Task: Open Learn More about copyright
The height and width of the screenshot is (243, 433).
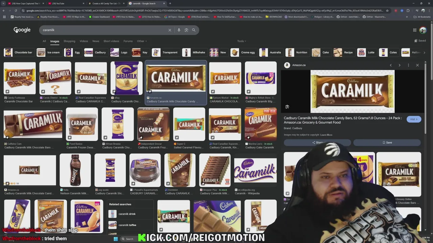Action: pyautogui.click(x=326, y=135)
